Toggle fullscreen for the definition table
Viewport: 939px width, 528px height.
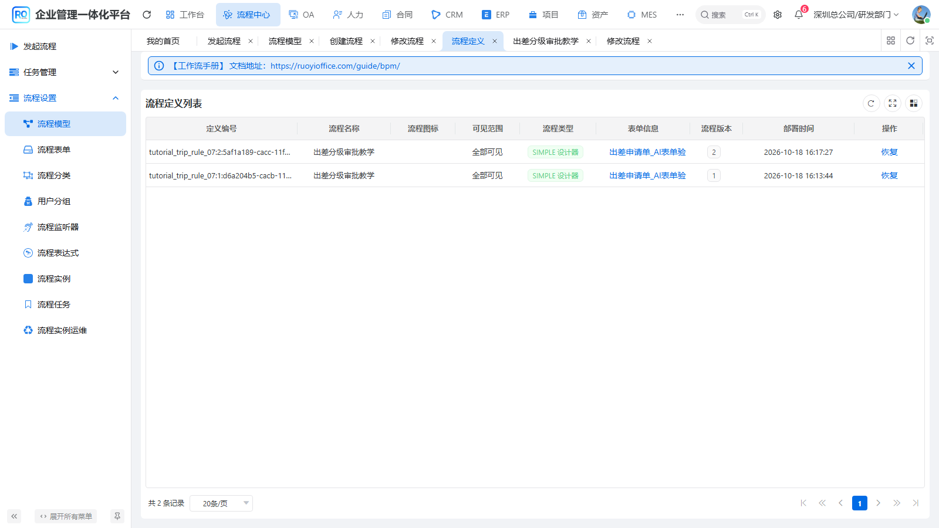pyautogui.click(x=893, y=103)
